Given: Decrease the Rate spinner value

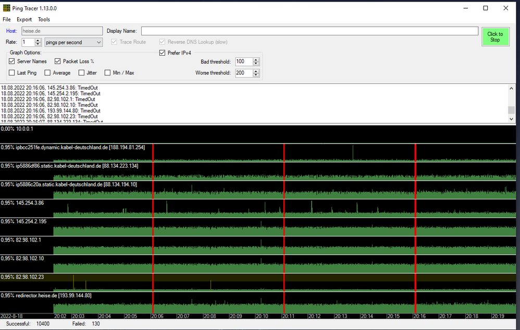Looking at the screenshot, I should [38, 44].
